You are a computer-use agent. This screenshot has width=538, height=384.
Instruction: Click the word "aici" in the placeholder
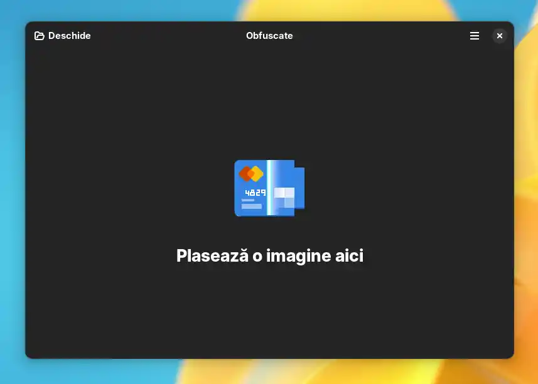(348, 255)
